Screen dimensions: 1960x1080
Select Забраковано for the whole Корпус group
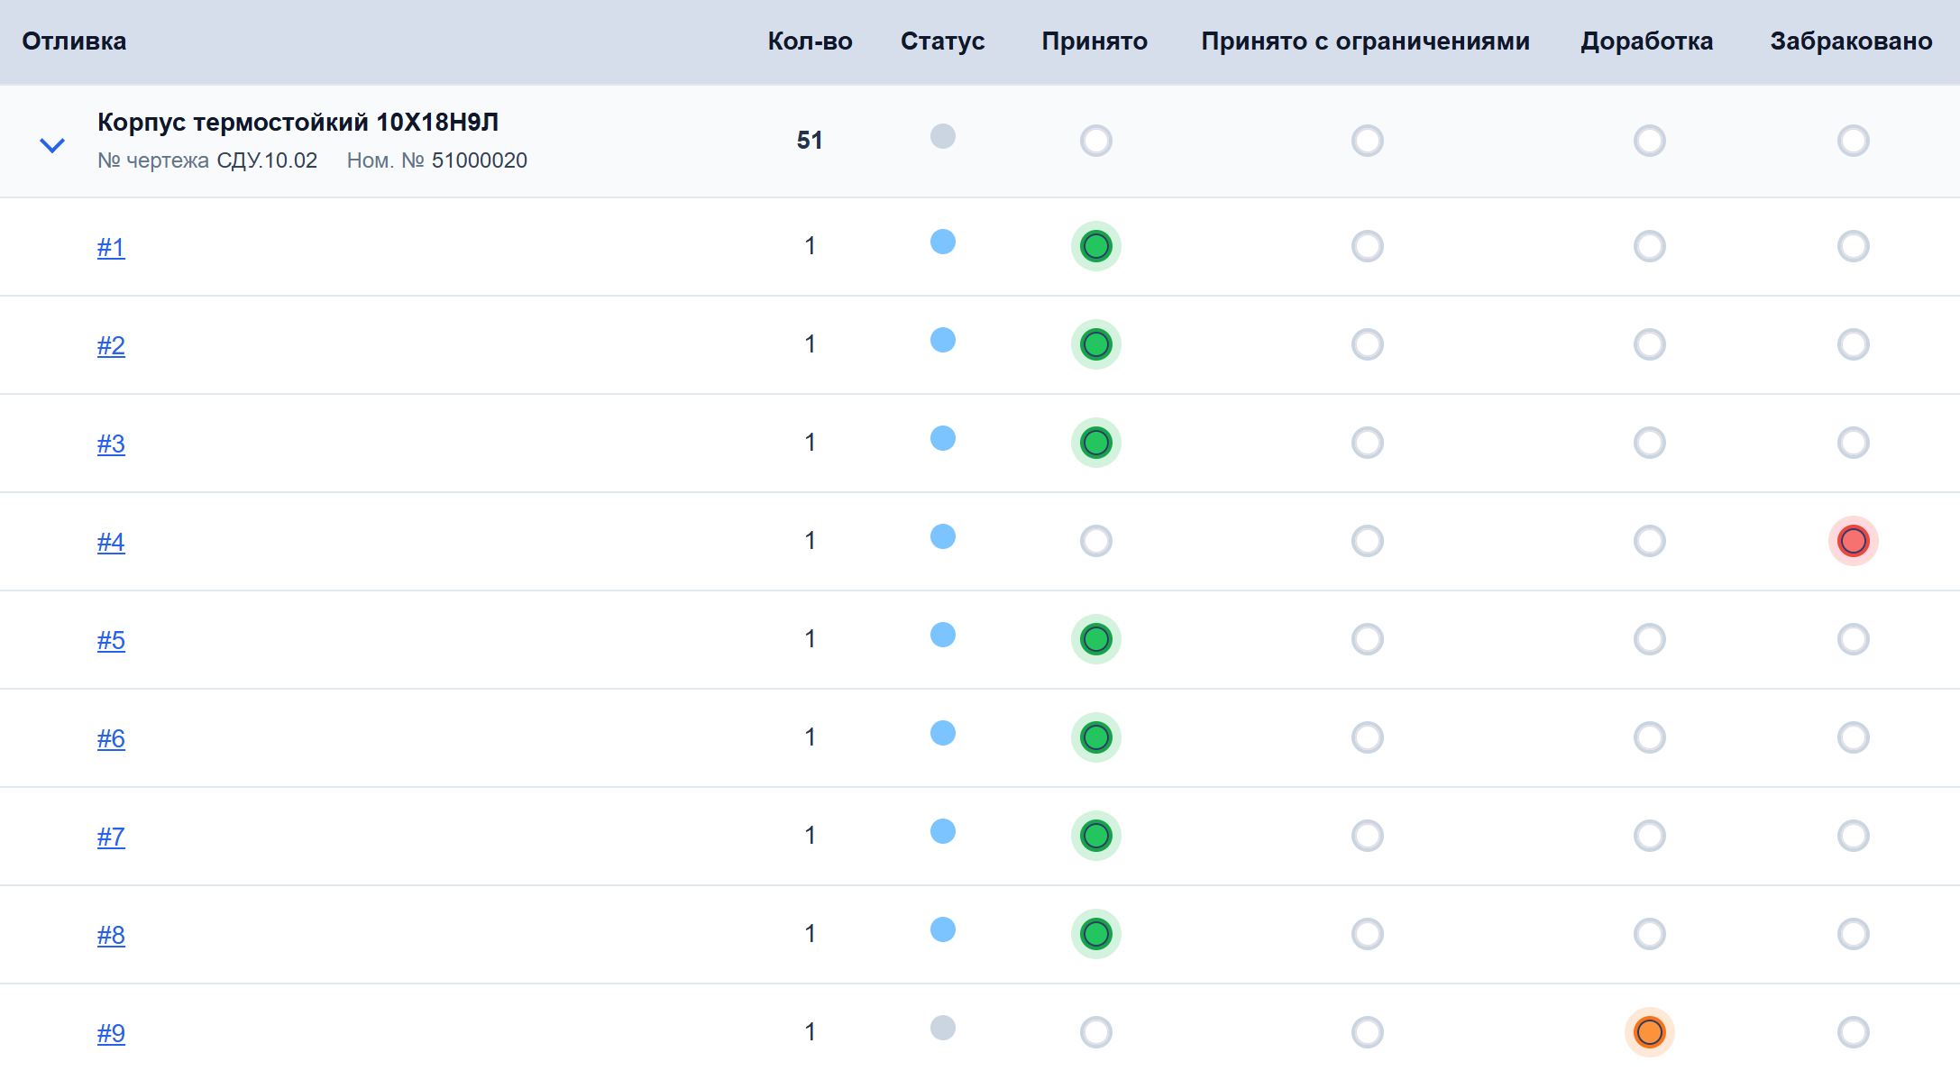tap(1854, 141)
